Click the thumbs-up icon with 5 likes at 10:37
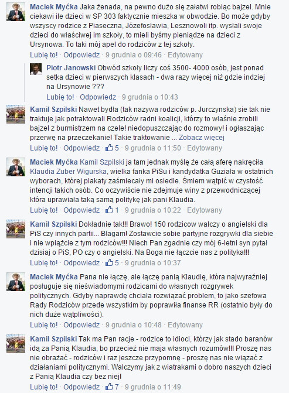The width and height of the screenshot is (289, 393). coord(109,262)
